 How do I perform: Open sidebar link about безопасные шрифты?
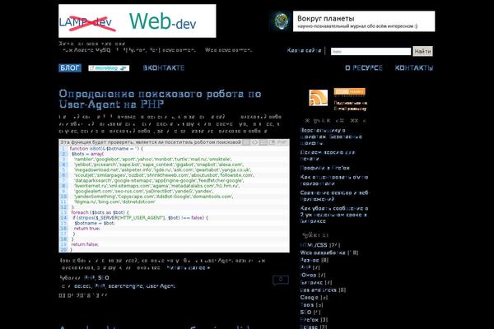click(x=331, y=137)
